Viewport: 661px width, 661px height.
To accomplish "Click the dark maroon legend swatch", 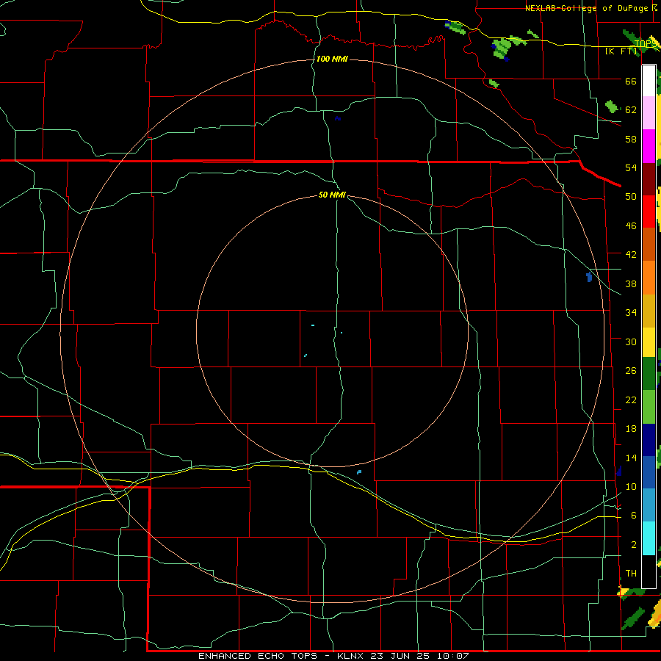I will point(649,179).
